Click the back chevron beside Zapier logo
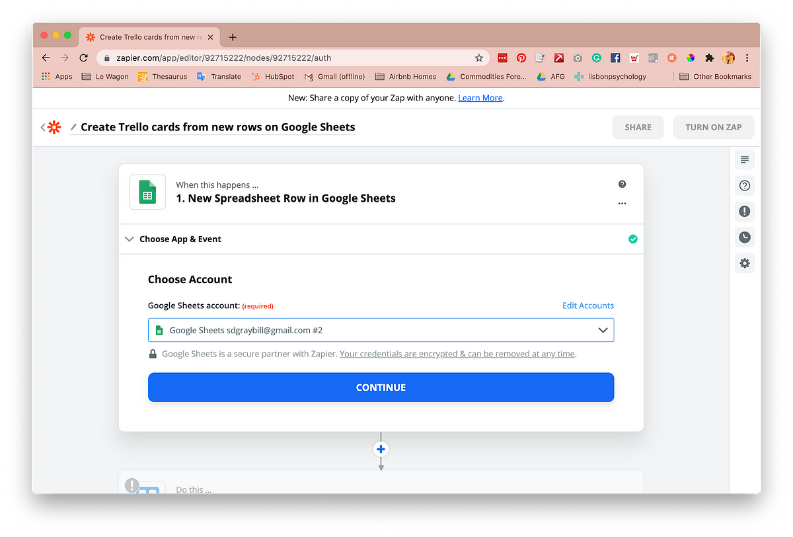The width and height of the screenshot is (793, 537). pyautogui.click(x=43, y=127)
